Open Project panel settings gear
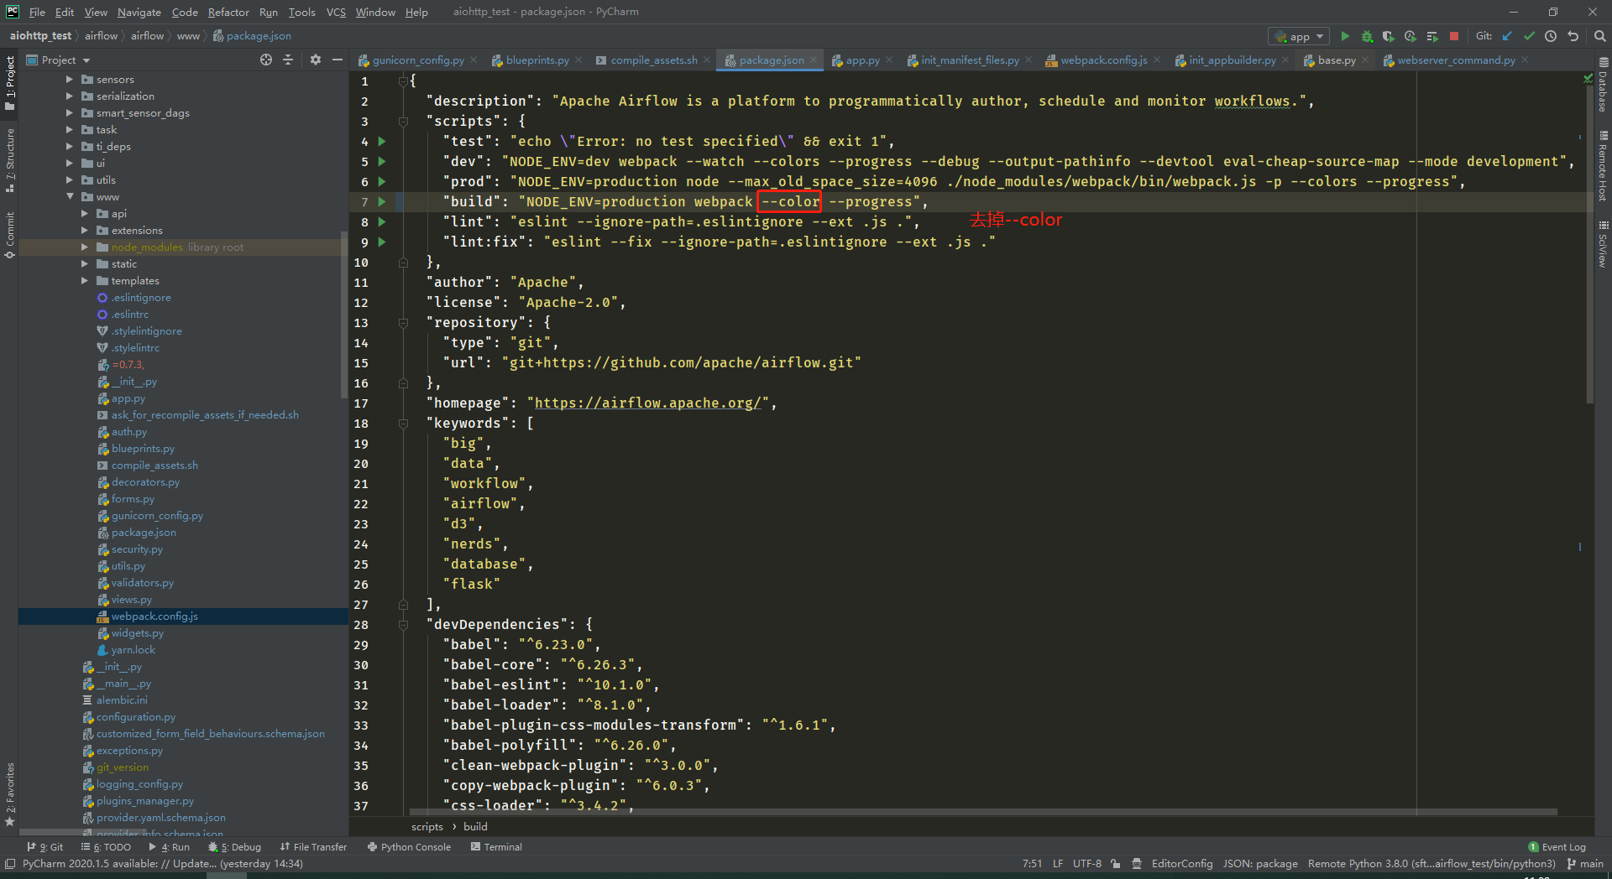 (x=316, y=60)
